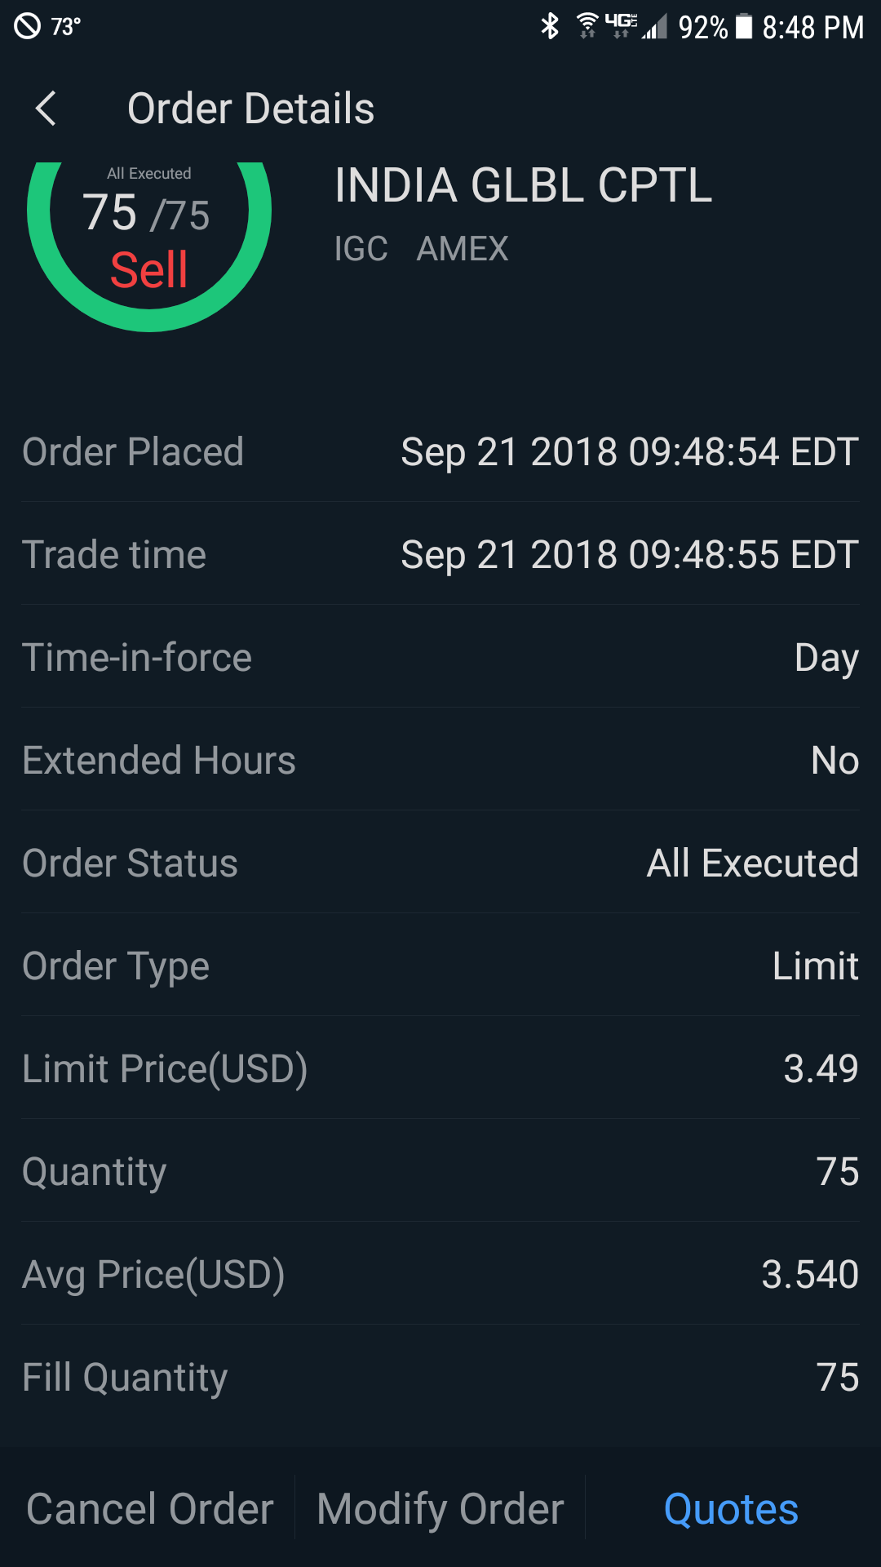Tap the Time-in-force Day value

pos(826,658)
